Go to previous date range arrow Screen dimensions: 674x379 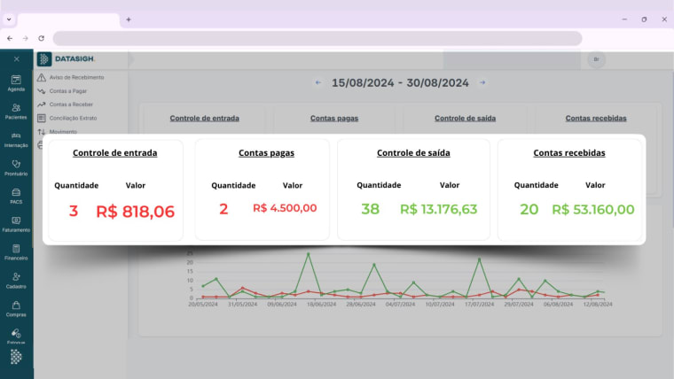[x=318, y=82]
